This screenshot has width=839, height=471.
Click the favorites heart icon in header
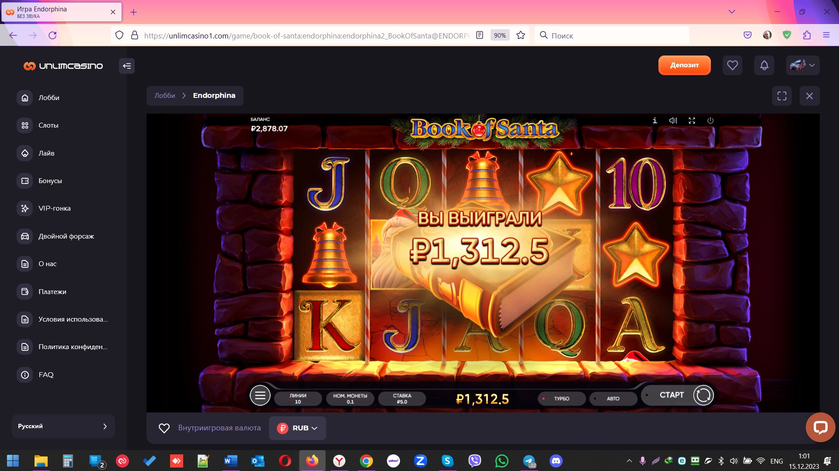pyautogui.click(x=732, y=66)
